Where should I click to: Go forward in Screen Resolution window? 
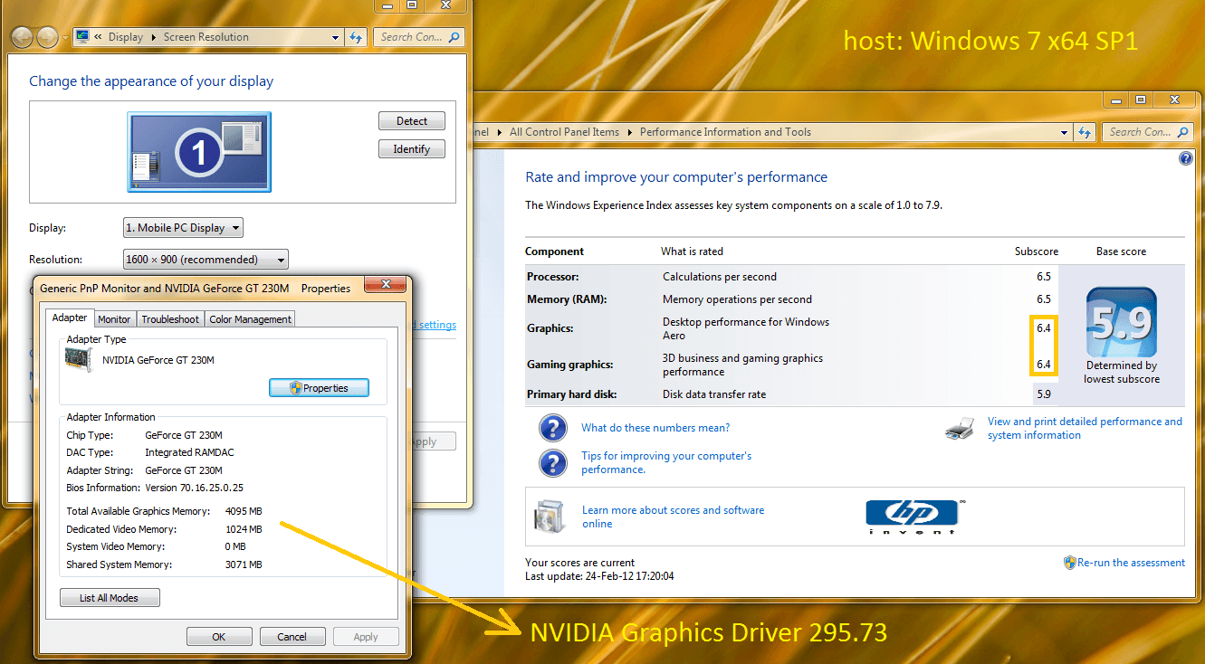pyautogui.click(x=47, y=37)
